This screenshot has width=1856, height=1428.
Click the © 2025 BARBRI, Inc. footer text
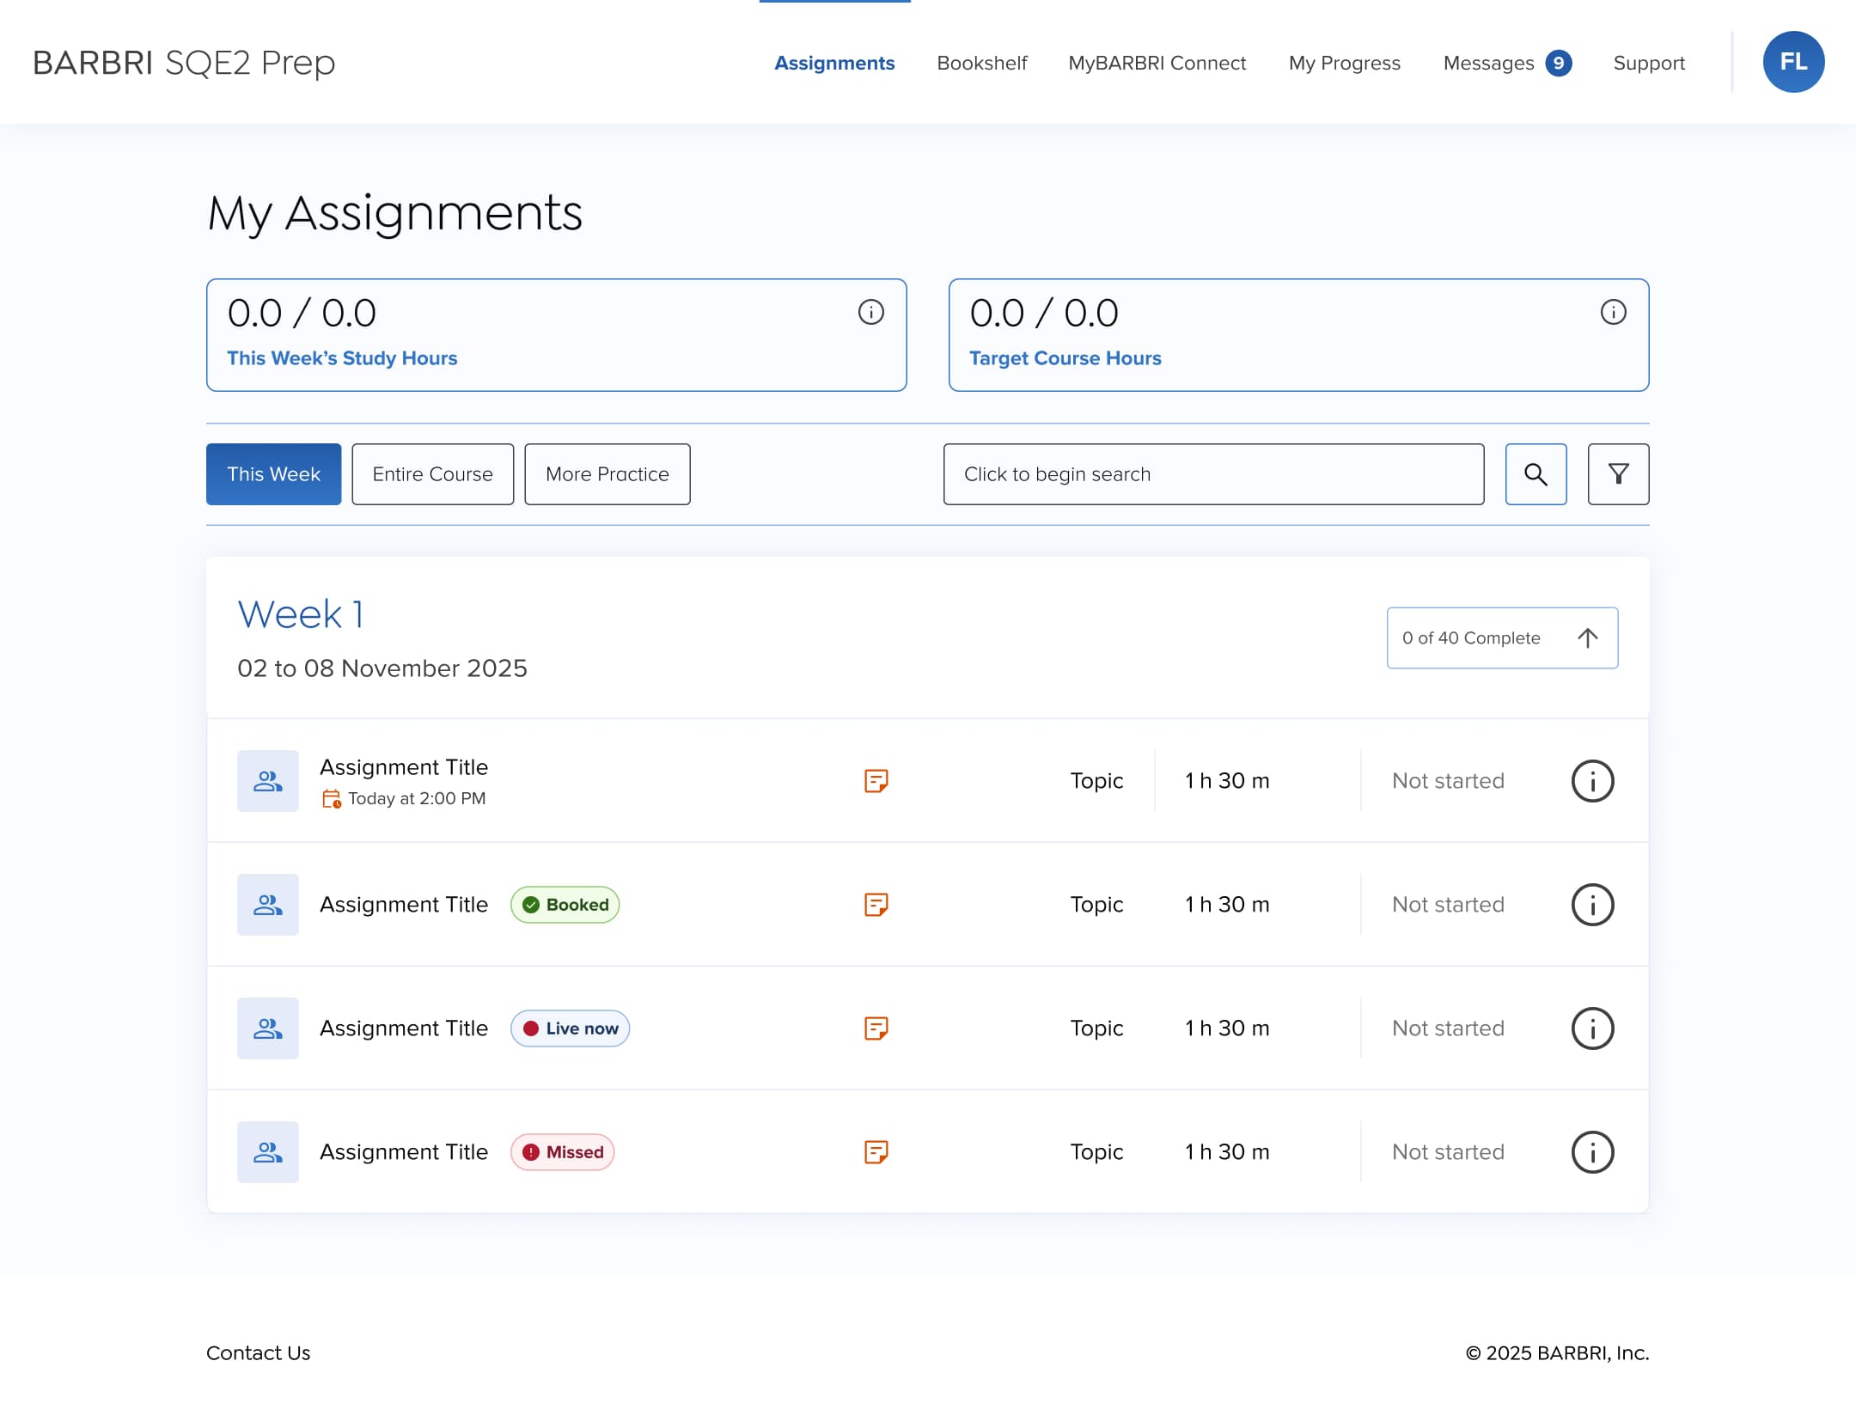click(x=1557, y=1353)
